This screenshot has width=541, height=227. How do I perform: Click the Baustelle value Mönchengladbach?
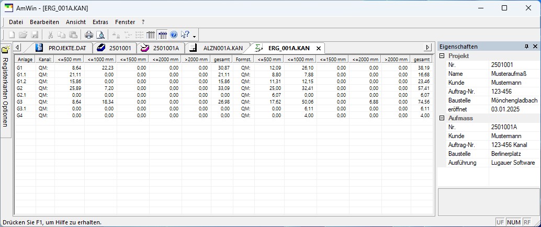(515, 100)
